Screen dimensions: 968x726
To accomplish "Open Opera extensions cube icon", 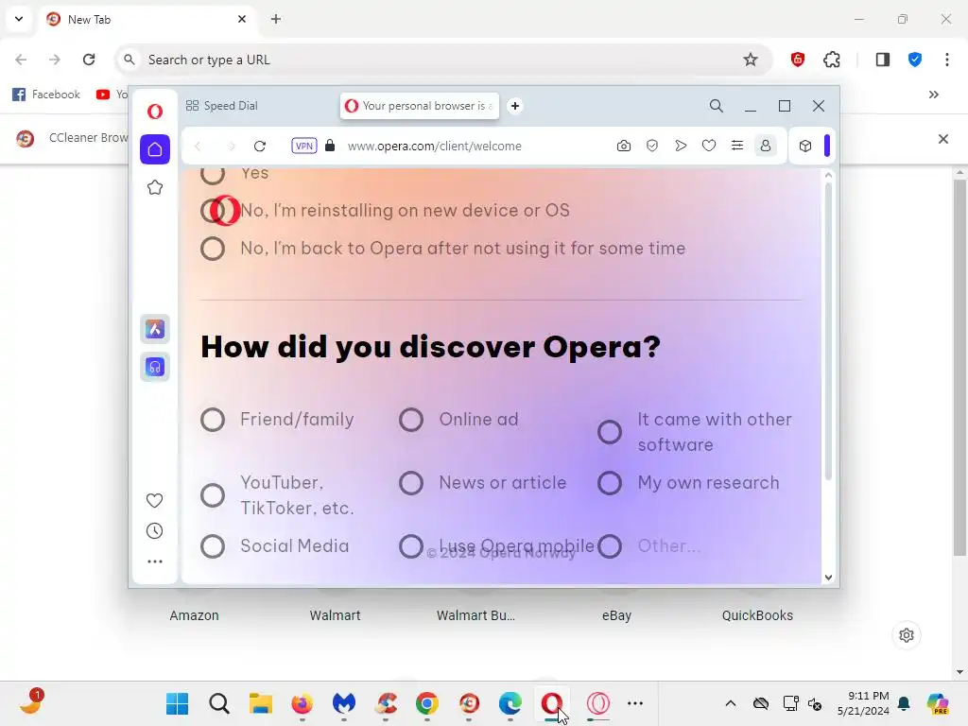I will (805, 147).
